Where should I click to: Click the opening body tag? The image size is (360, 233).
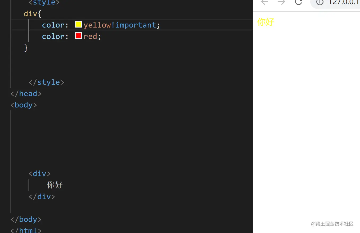tap(24, 105)
